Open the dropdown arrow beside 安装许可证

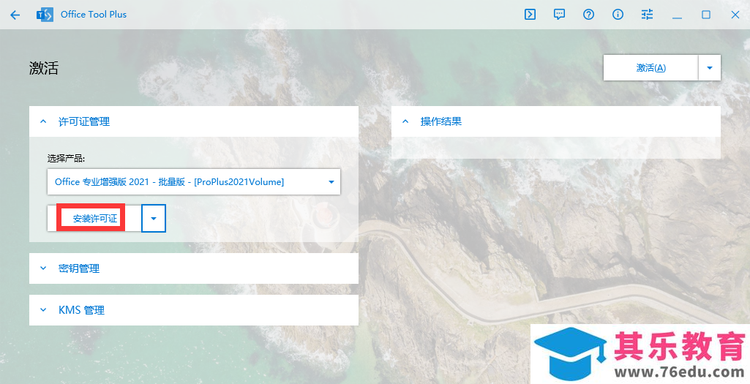click(x=154, y=219)
